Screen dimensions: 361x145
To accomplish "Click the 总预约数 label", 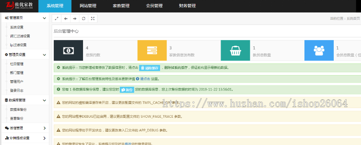I will (x=93, y=55).
